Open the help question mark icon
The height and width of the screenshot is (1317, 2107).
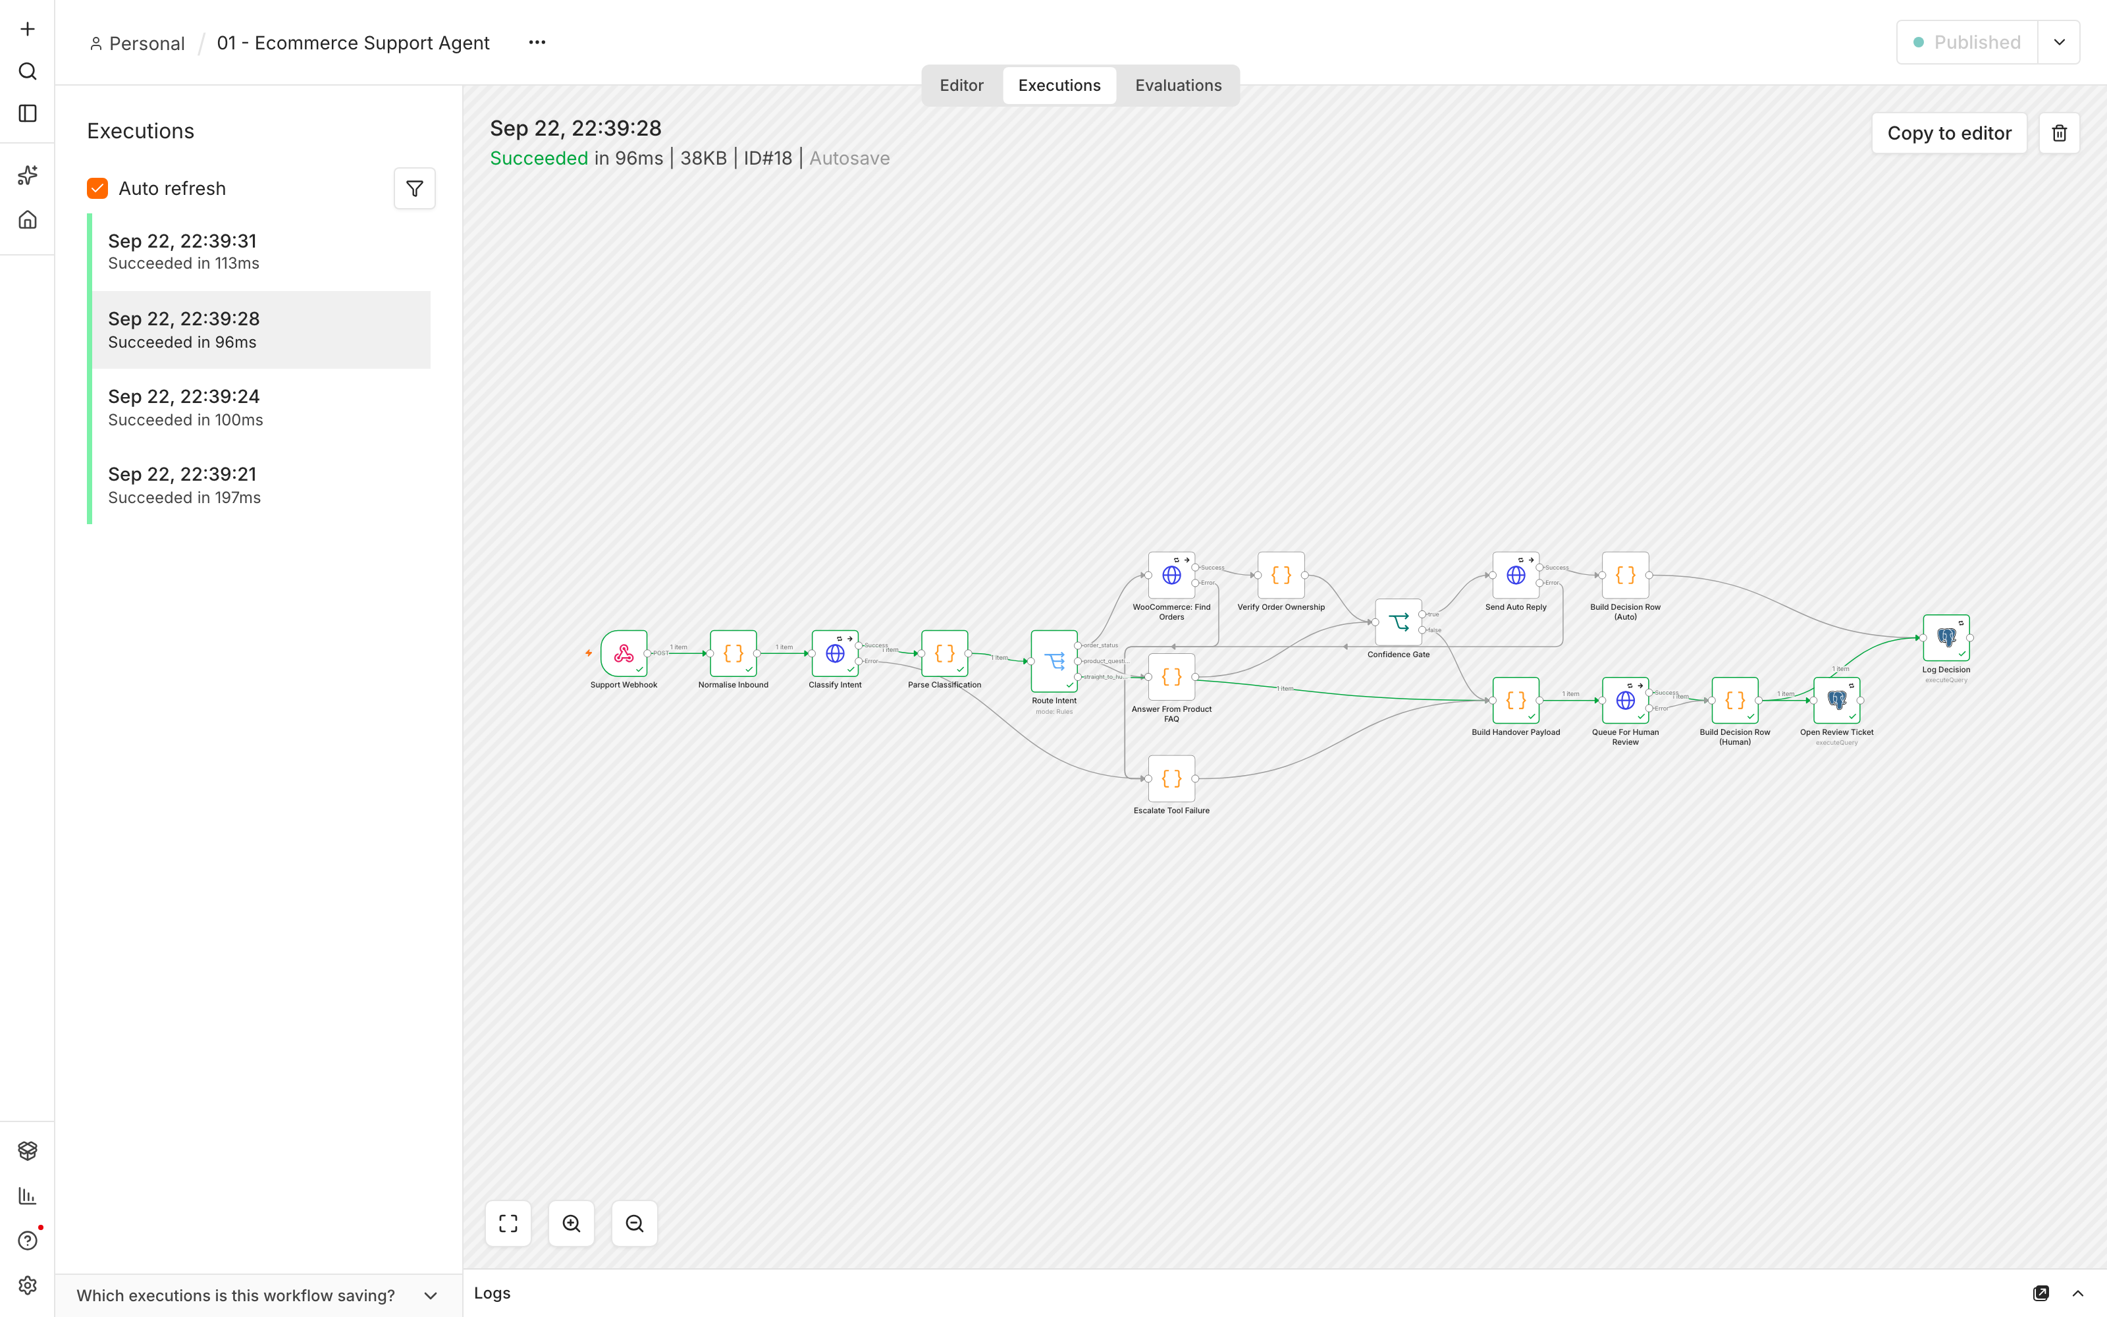point(27,1241)
